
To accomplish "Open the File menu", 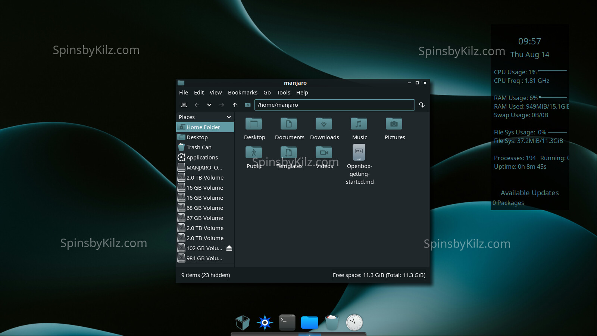I will pos(184,93).
